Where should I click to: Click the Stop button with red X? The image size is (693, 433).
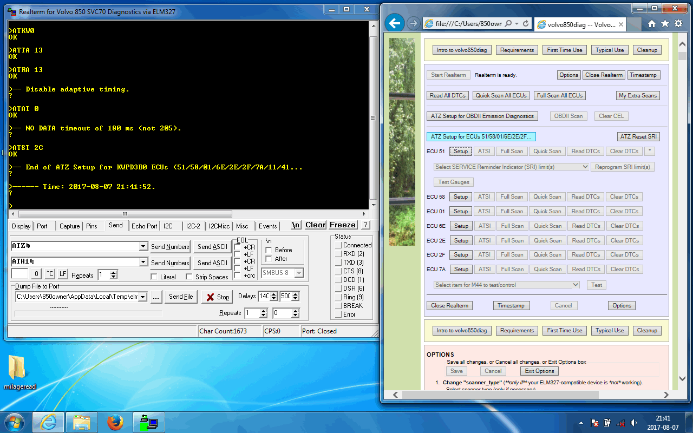tap(218, 297)
